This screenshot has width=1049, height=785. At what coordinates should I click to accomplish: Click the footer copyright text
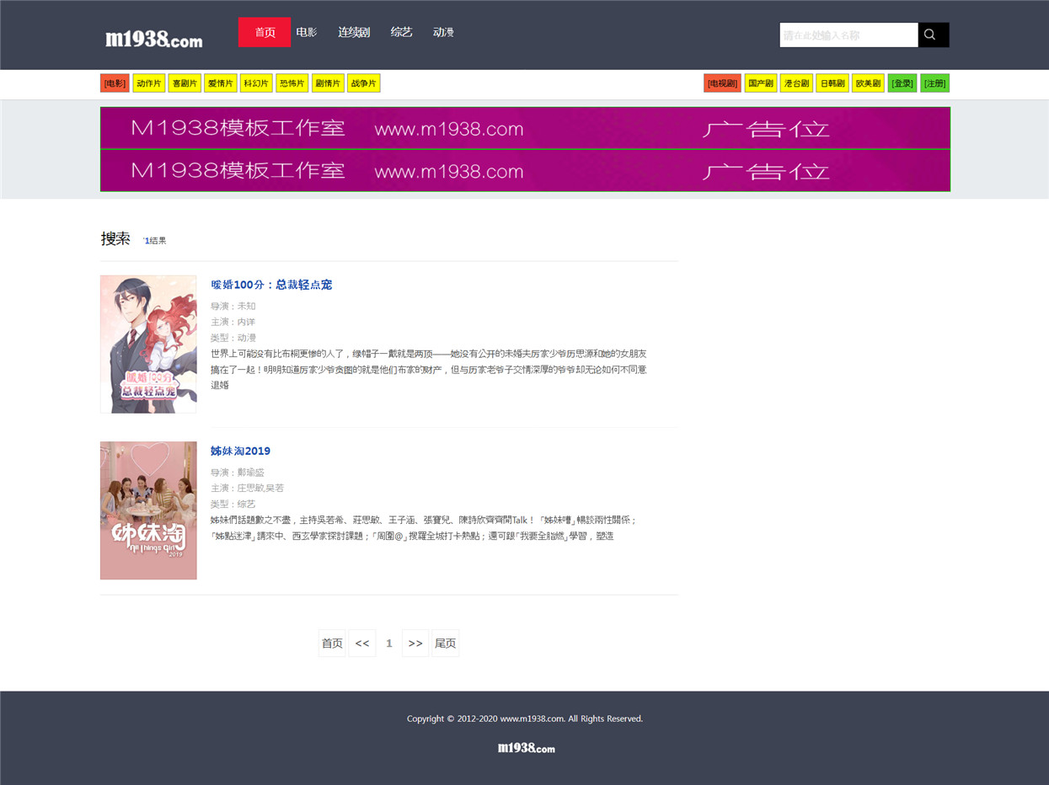click(525, 718)
